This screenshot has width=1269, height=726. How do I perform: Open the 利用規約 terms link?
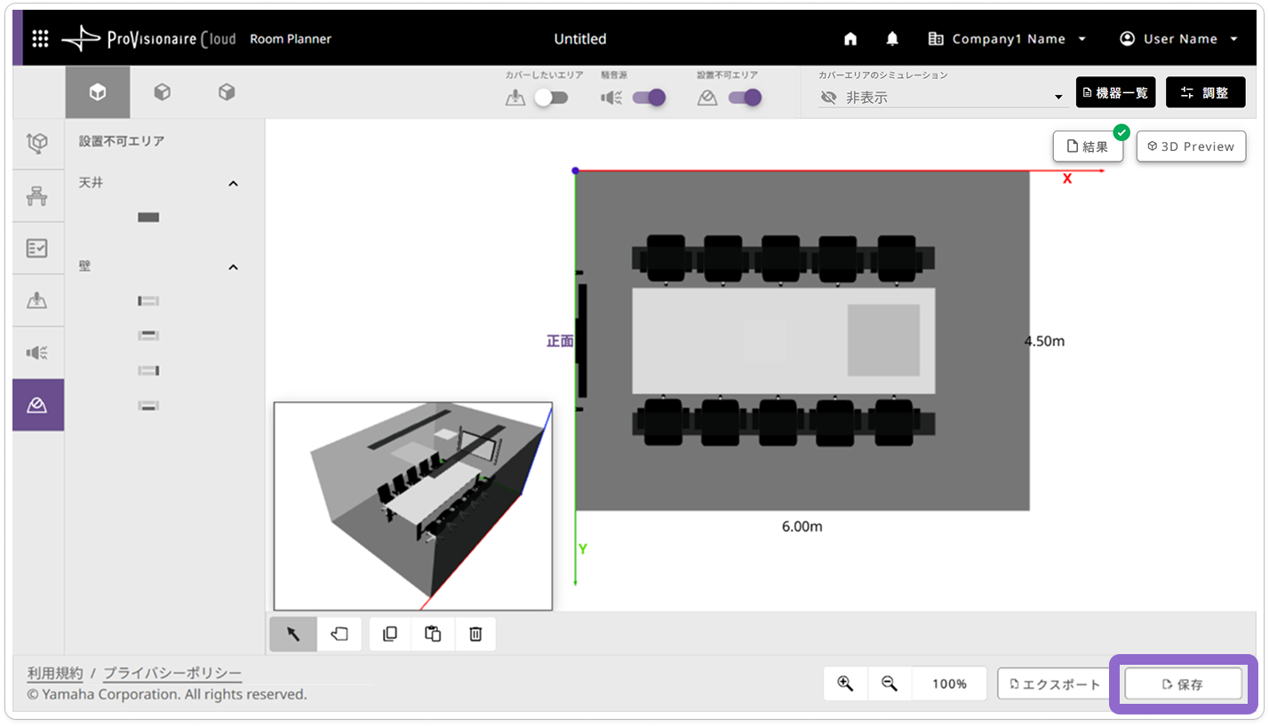(x=55, y=673)
